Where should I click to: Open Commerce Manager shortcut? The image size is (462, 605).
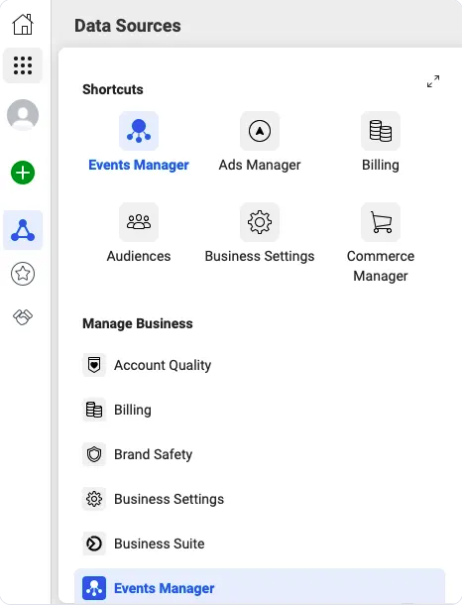point(381,243)
